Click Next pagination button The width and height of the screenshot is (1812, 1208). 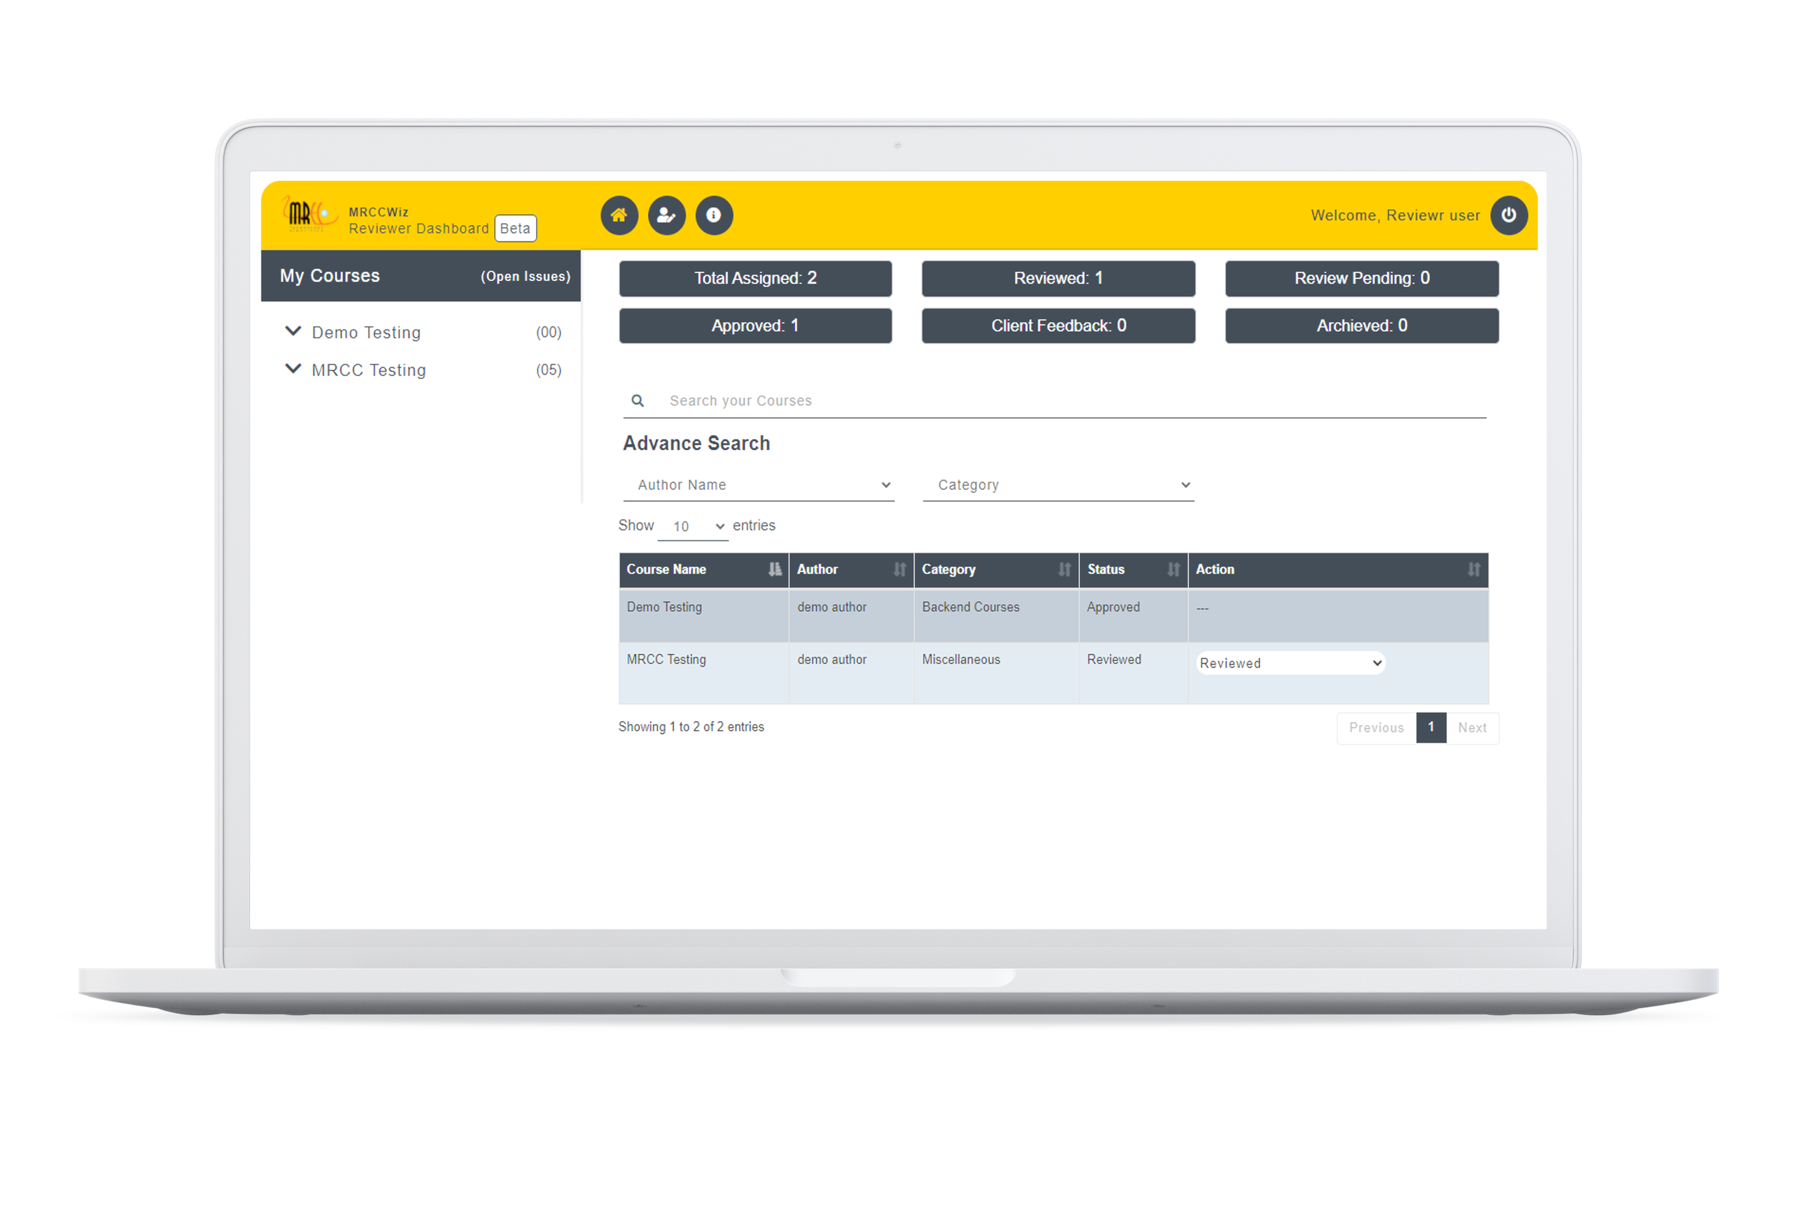tap(1471, 728)
